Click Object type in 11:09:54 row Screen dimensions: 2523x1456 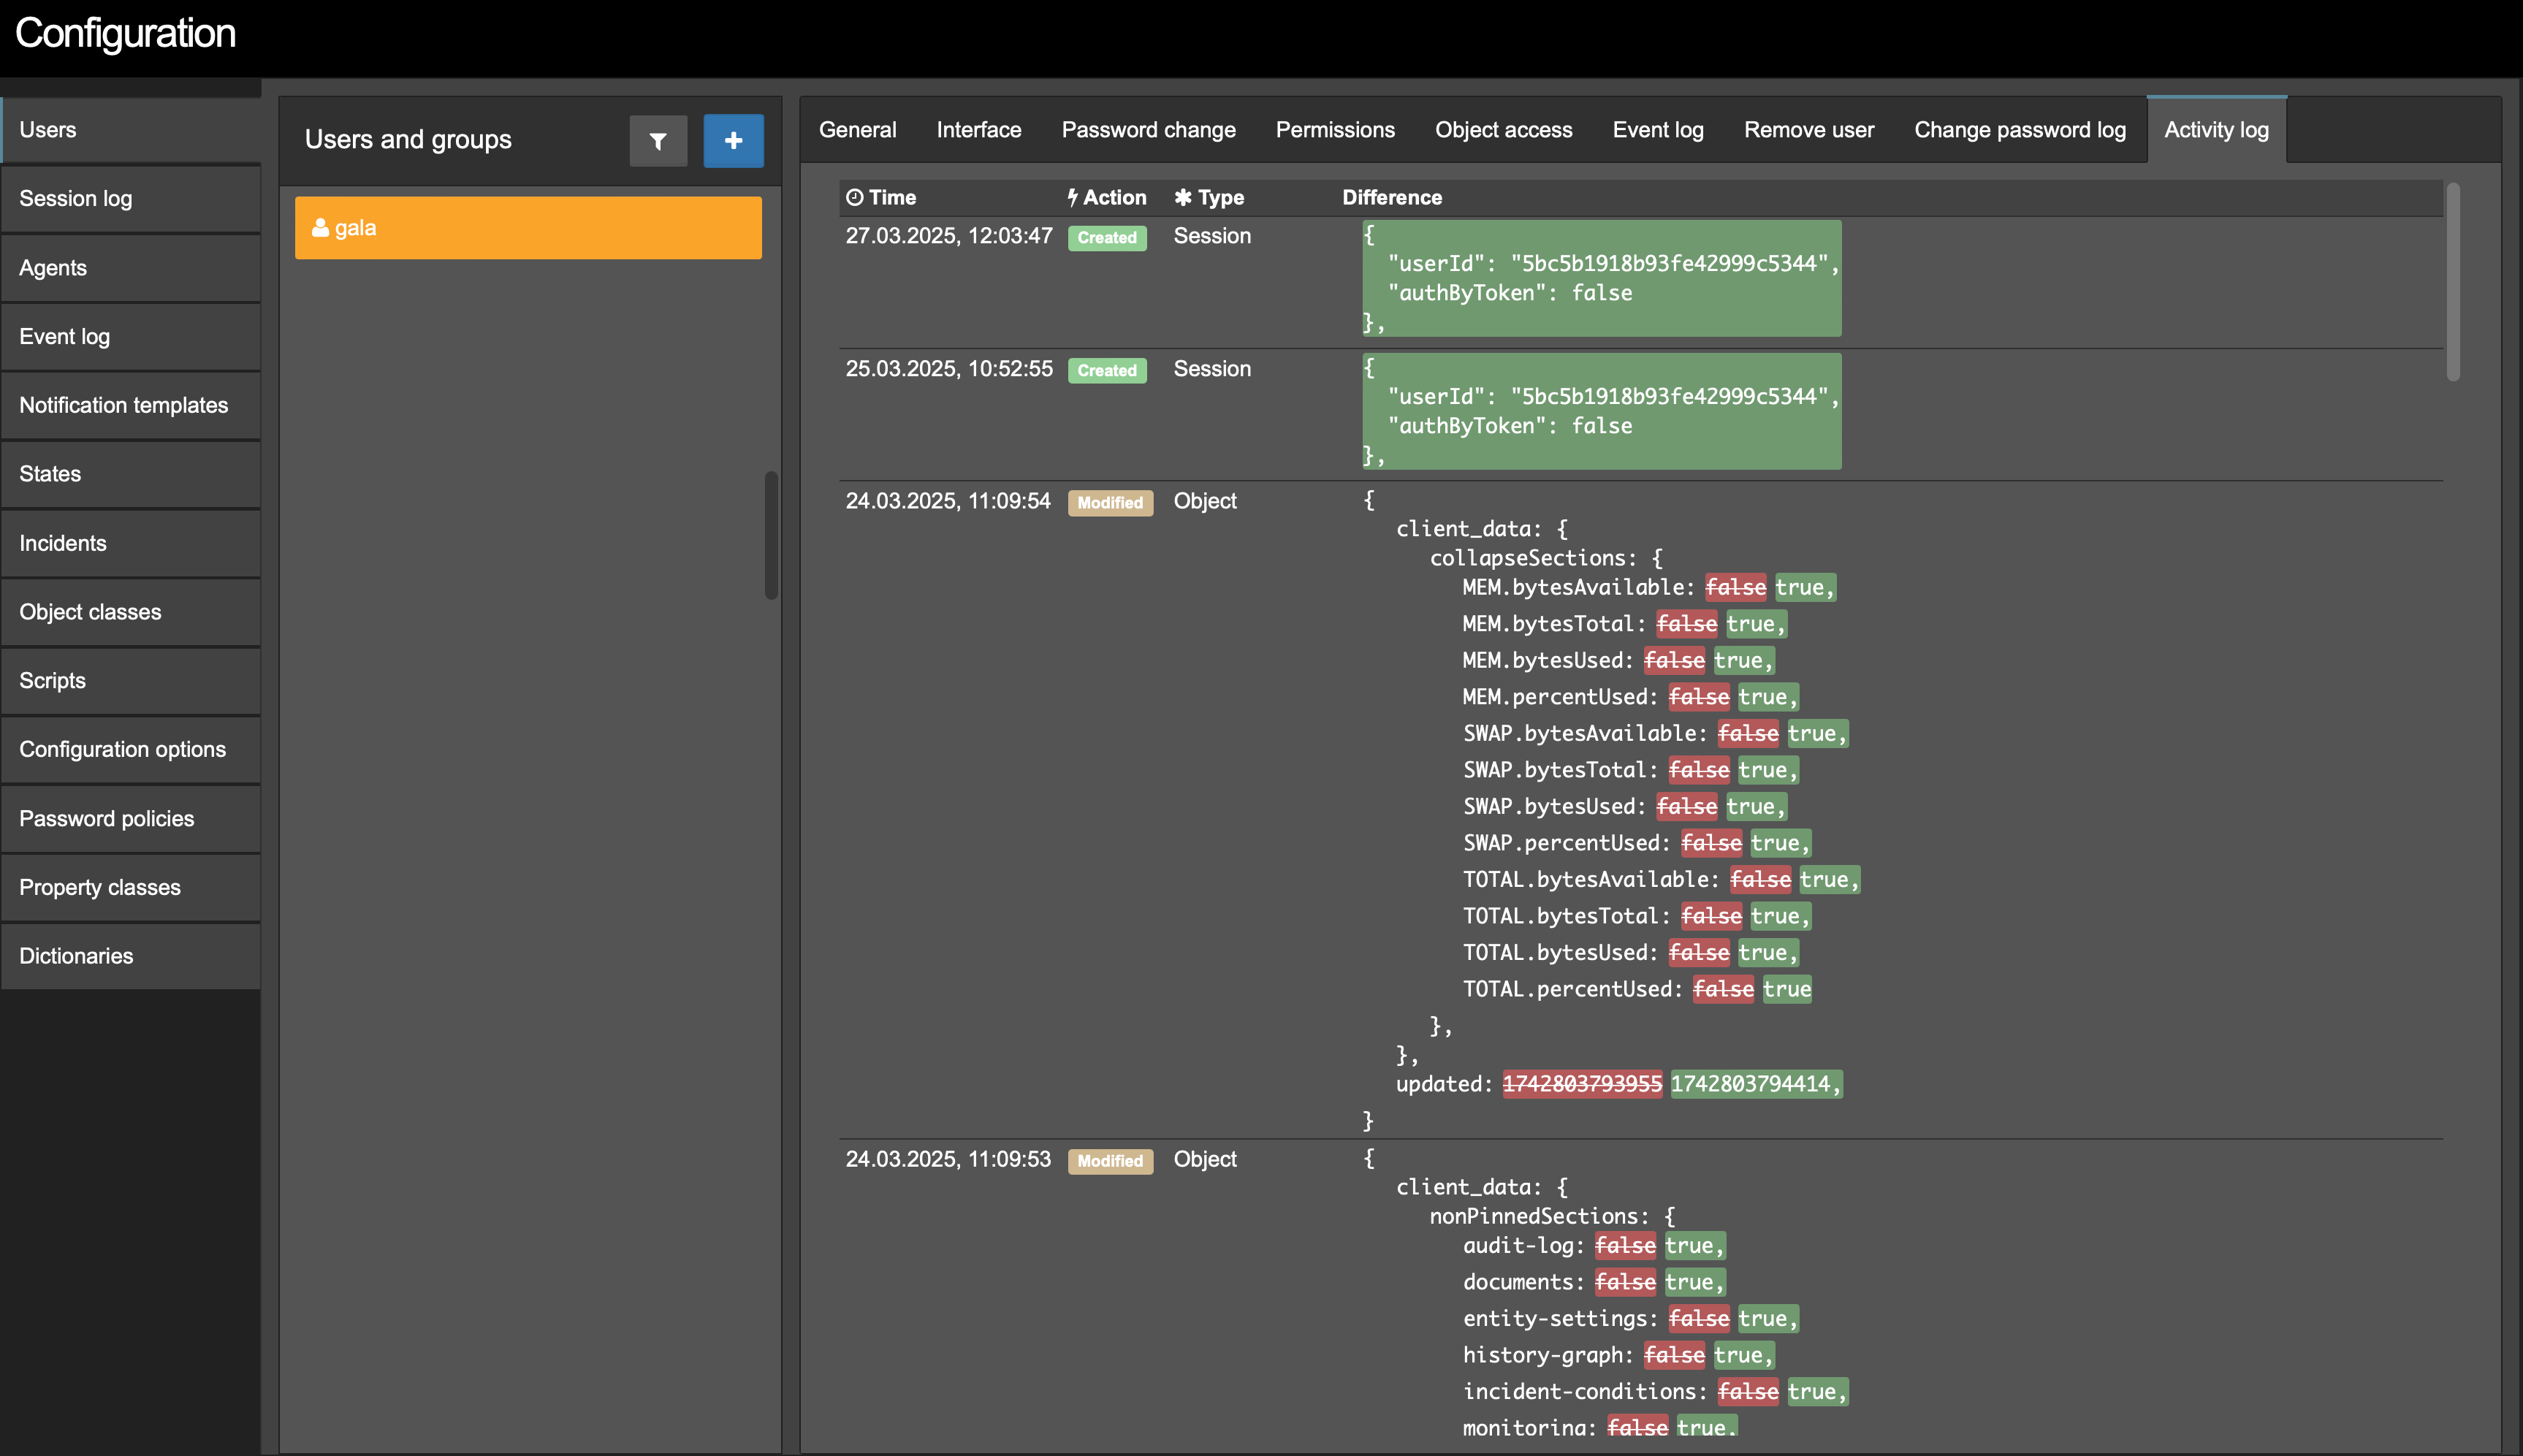[1205, 501]
